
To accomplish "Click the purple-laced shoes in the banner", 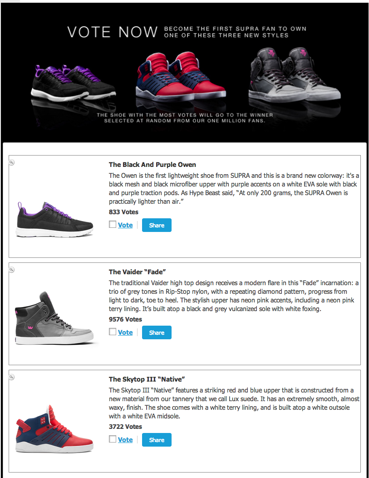I will coord(74,82).
